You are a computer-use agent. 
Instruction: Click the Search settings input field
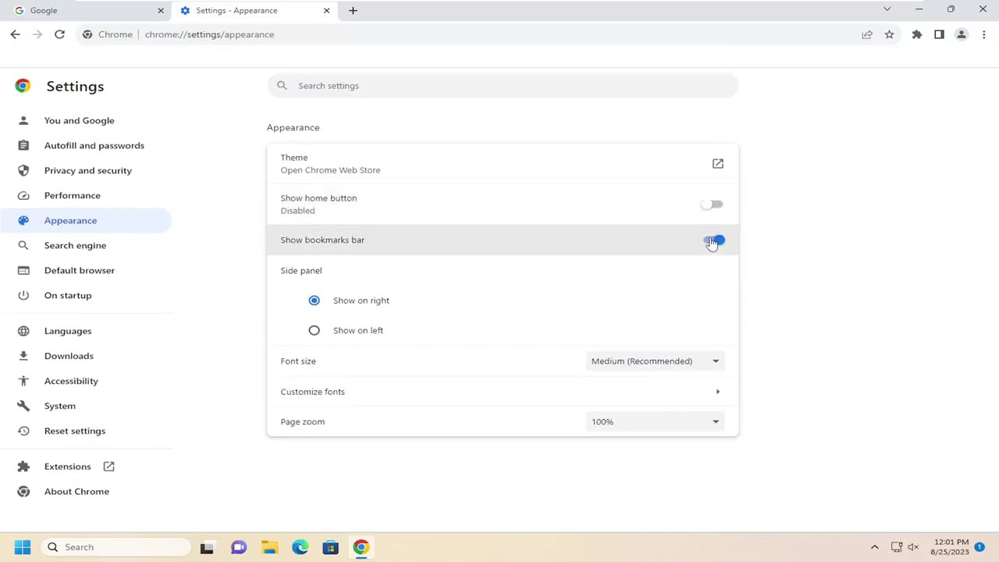tap(503, 86)
